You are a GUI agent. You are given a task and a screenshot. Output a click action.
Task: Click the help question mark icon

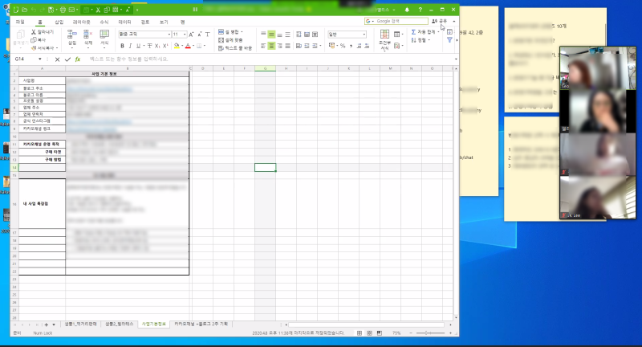coord(420,10)
